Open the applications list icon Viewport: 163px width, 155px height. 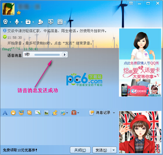(x=60, y=22)
